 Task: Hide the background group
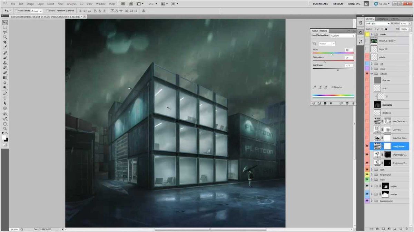point(367,201)
